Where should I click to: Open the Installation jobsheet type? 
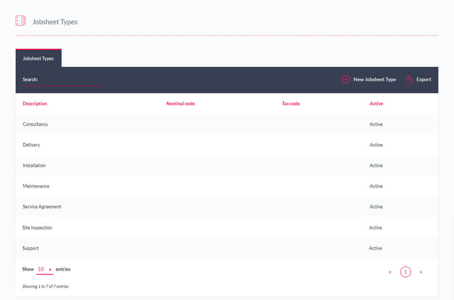point(34,166)
